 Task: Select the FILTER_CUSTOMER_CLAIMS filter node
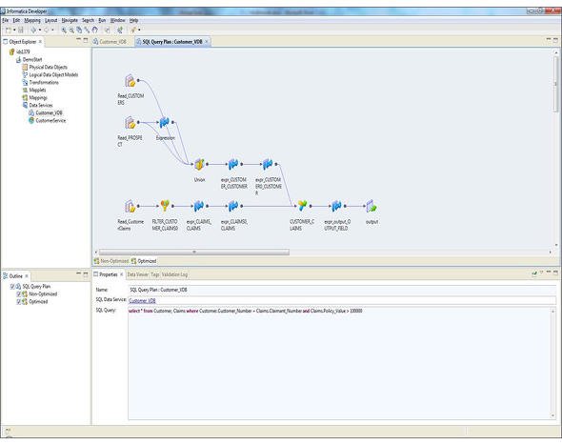165,206
